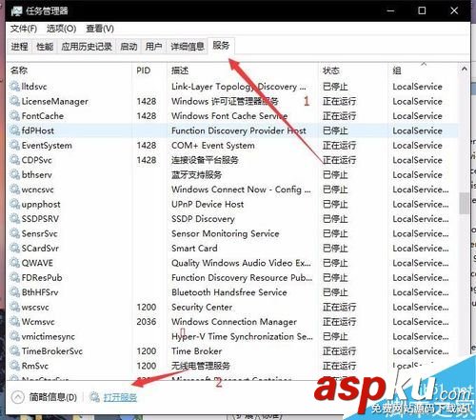Select 'Security Center' description cell
Image resolution: width=476 pixels, height=420 pixels.
click(x=202, y=307)
